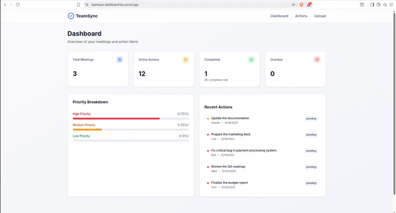
Task: Reload the page with the refresh icon
Action: pyautogui.click(x=17, y=5)
